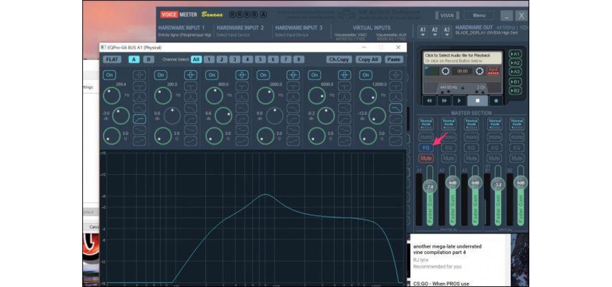This screenshot has height=287, width=612.
Task: Select the high-shelf filter shape for the 12000 Hz band
Action: pos(395,141)
